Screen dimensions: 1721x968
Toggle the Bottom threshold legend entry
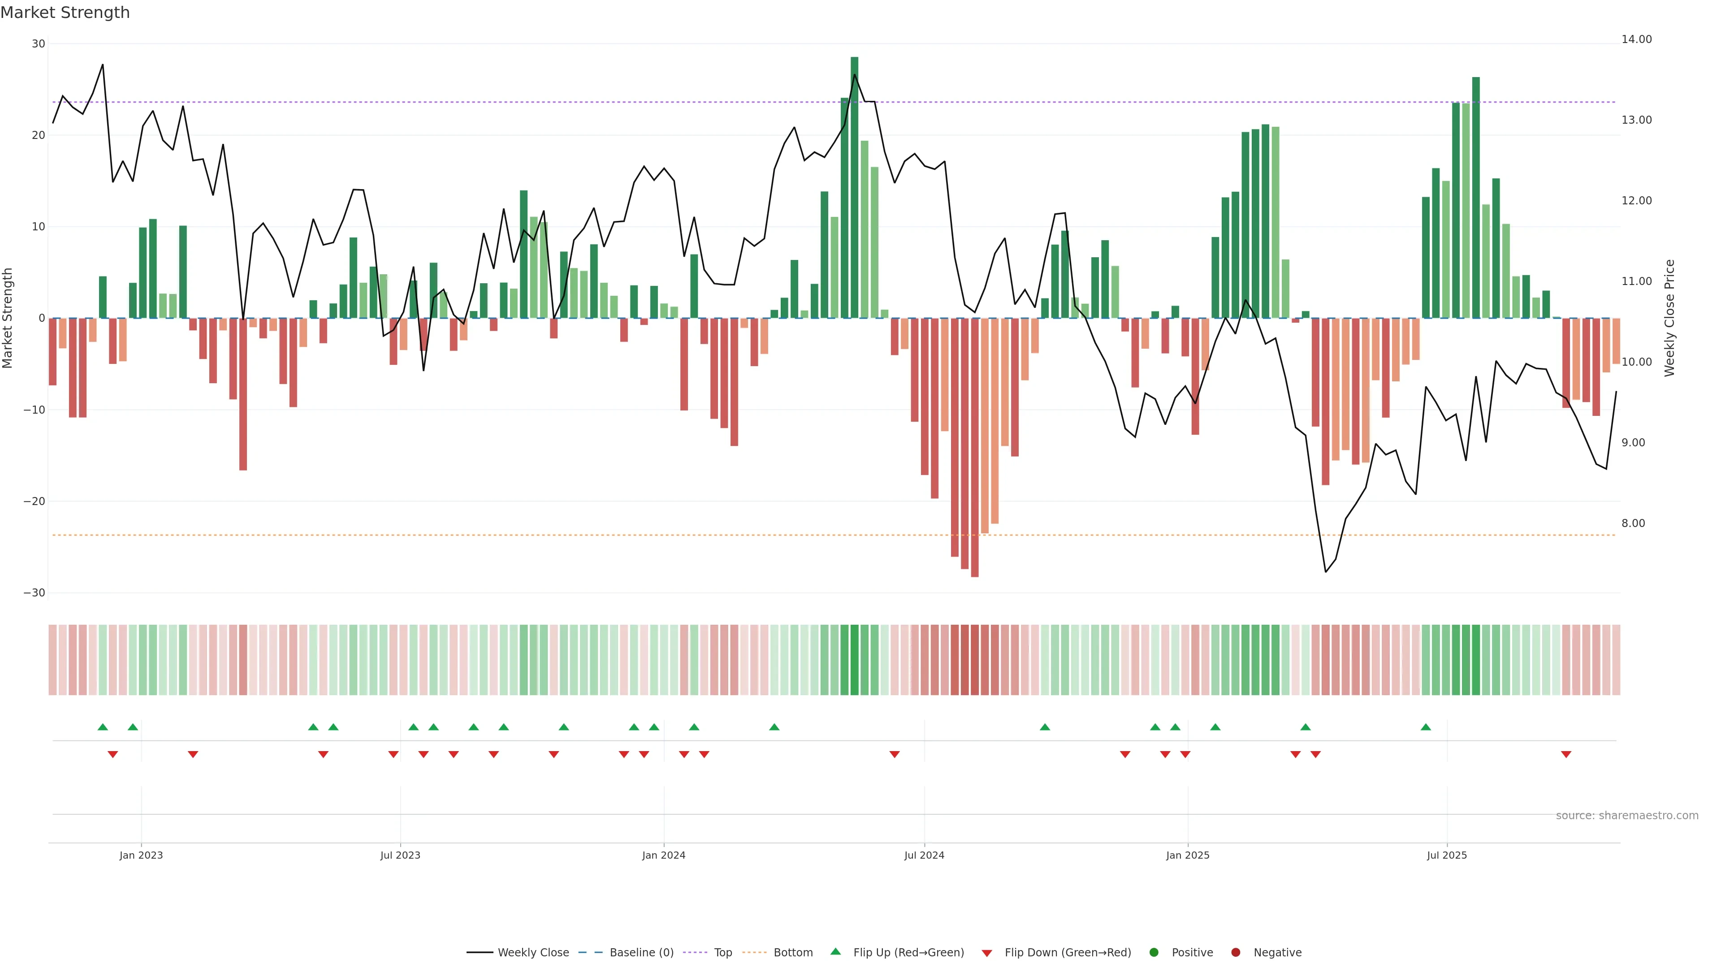[793, 952]
